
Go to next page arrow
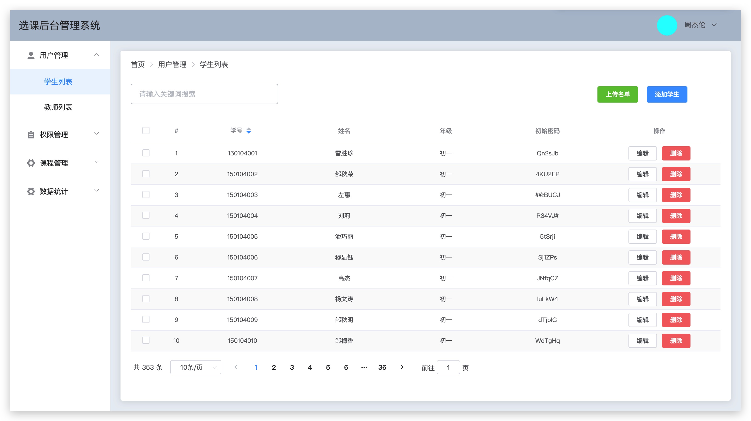(x=402, y=367)
